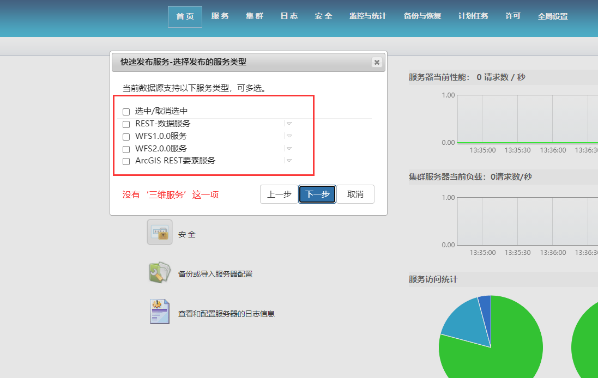Open the 安全 lock icon

point(160,231)
